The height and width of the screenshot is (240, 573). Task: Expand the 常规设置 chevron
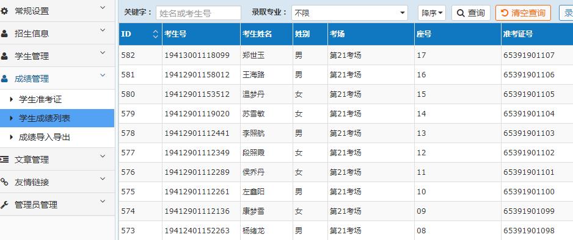103,8
